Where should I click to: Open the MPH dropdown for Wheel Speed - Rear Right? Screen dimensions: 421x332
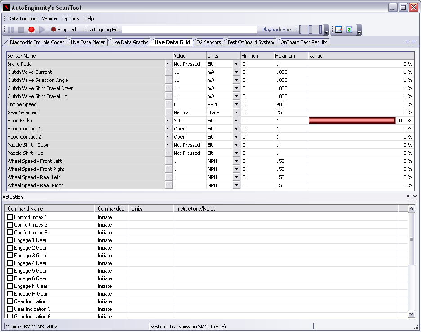236,185
